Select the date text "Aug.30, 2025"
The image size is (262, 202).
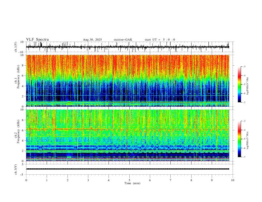point(92,40)
